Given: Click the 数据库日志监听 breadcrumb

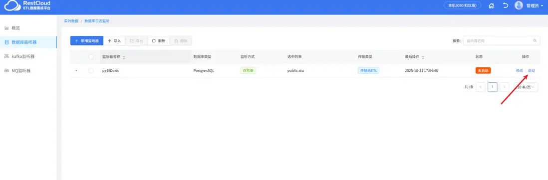Looking at the screenshot, I should 97,21.
